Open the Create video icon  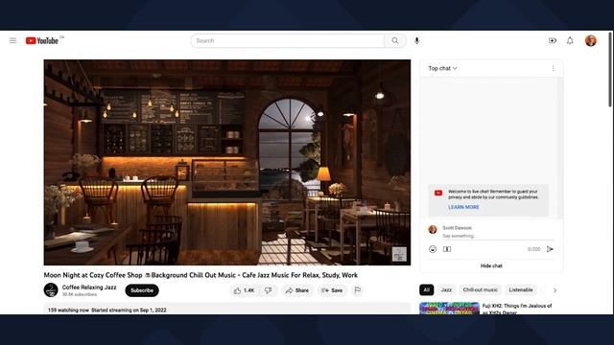[553, 40]
